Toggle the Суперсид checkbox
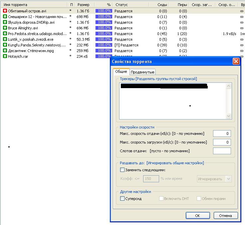245x225 pixels. point(122,199)
